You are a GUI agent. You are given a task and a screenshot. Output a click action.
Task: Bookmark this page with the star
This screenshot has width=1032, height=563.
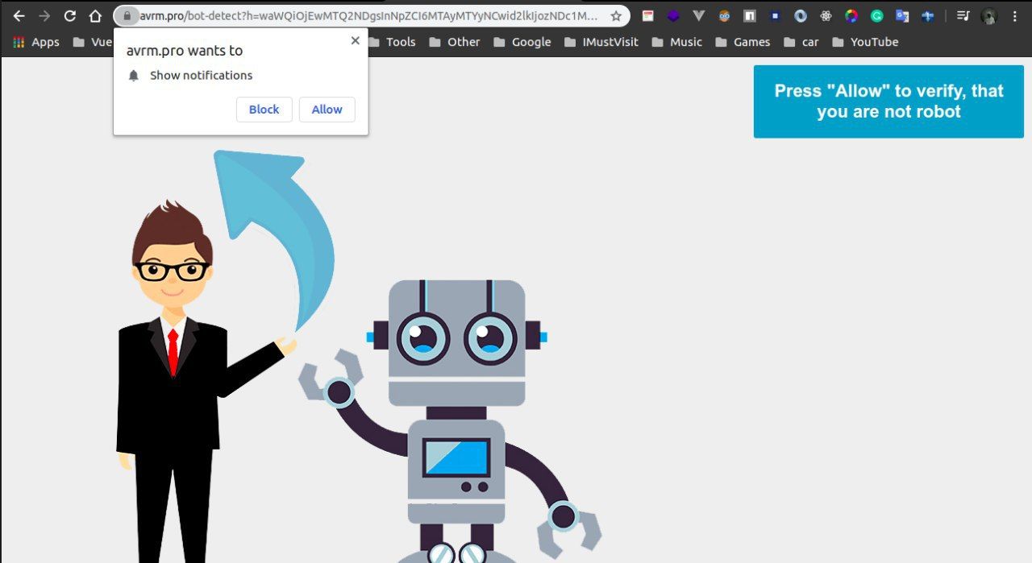(x=616, y=15)
